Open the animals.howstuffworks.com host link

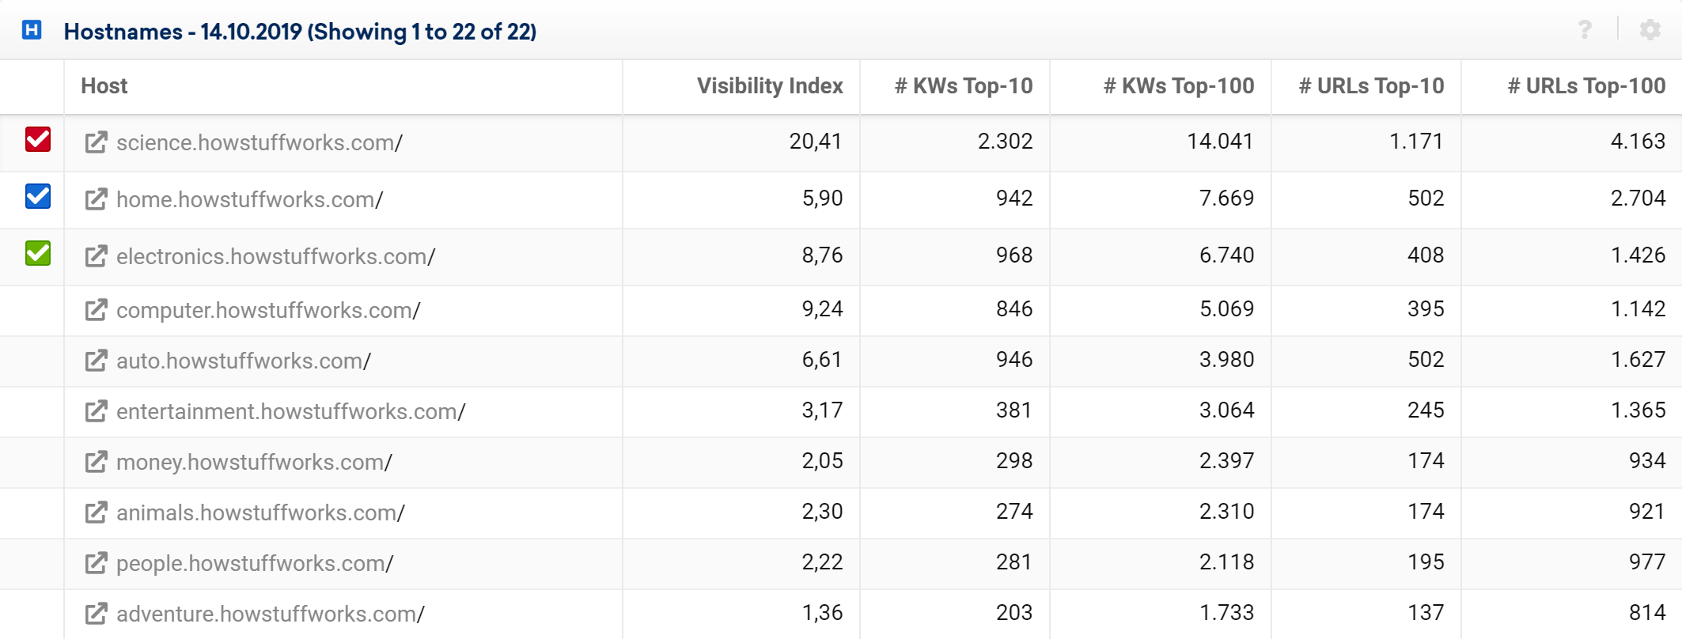pyautogui.click(x=260, y=512)
